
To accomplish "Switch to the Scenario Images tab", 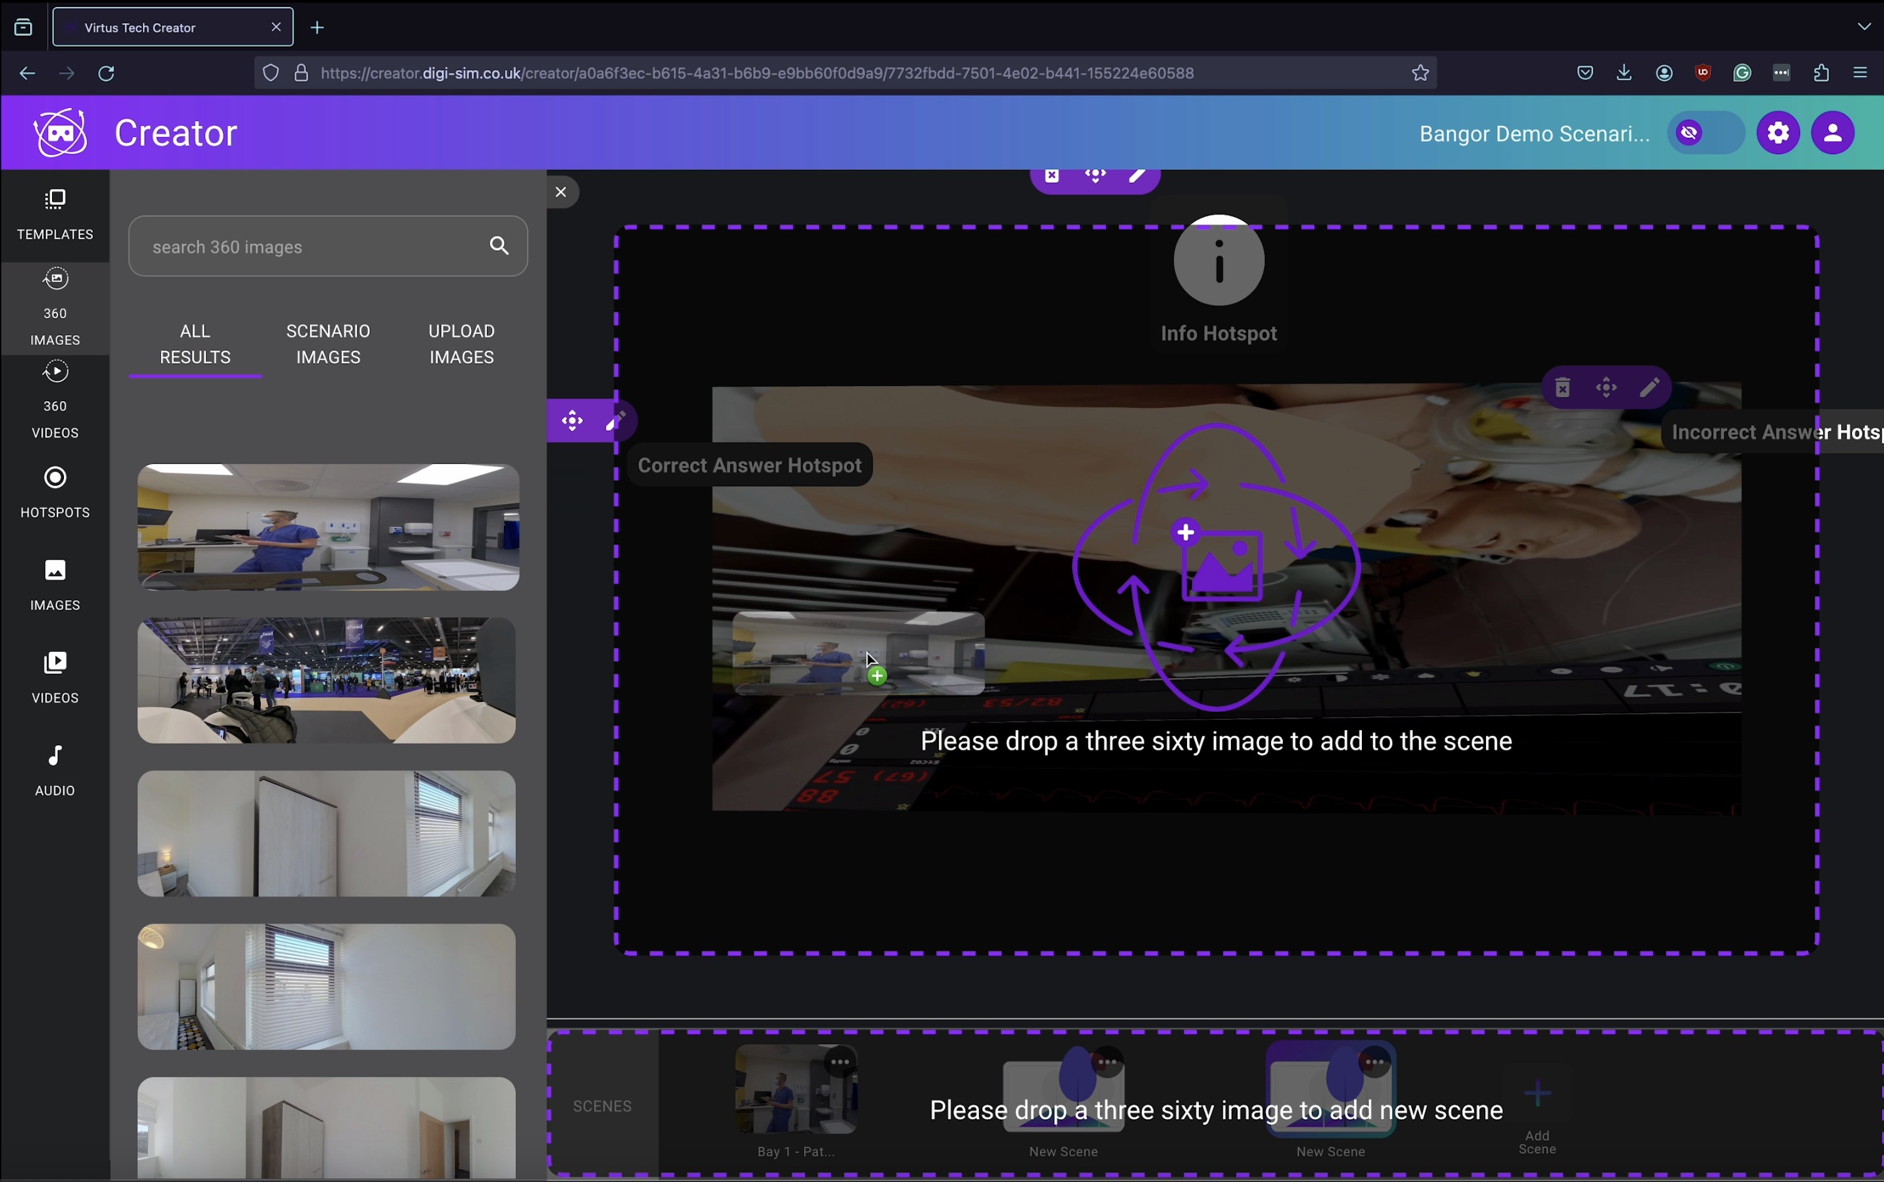I will coord(328,344).
